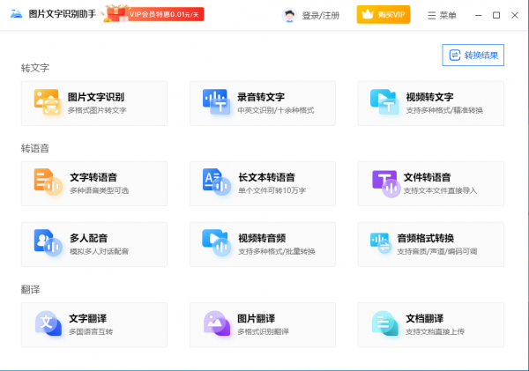Select the 视频转文字 icon
This screenshot has width=529, height=371.
coord(384,103)
